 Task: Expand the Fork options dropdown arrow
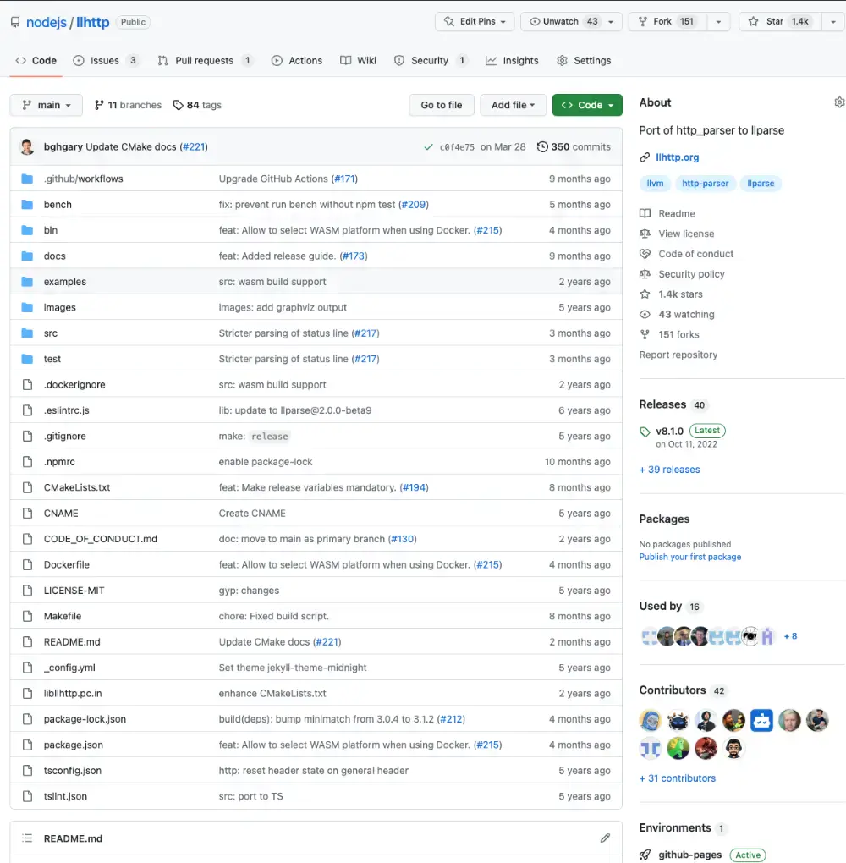click(718, 22)
